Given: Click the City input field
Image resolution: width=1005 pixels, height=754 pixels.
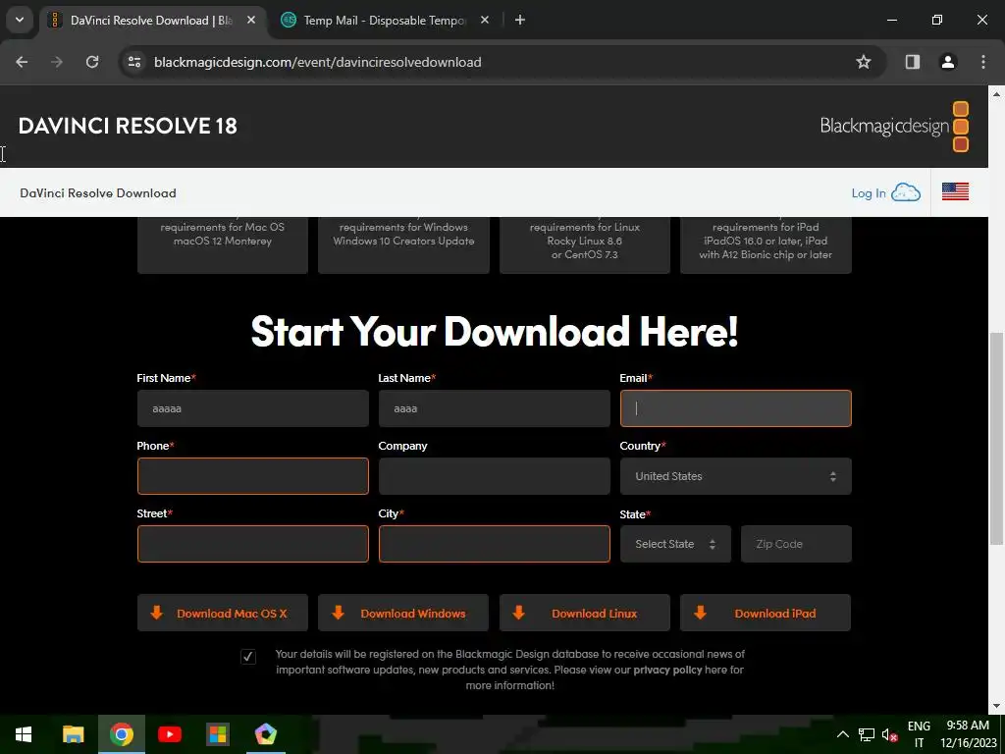Looking at the screenshot, I should pos(495,544).
